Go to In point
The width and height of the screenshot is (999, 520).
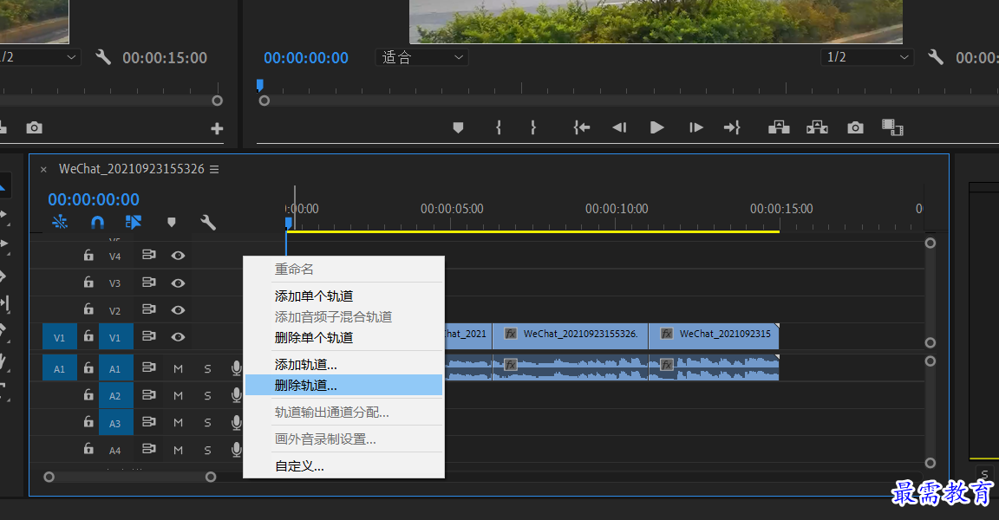click(581, 128)
